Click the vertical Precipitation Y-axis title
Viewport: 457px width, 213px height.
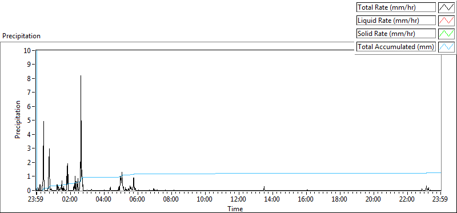18,119
